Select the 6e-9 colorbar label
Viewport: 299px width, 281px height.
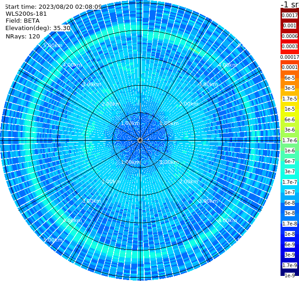click(x=290, y=244)
